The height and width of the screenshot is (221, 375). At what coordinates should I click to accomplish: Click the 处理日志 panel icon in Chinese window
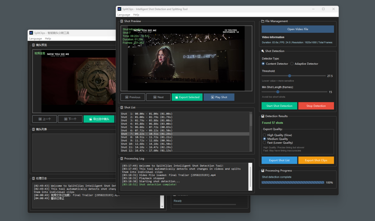point(34,178)
